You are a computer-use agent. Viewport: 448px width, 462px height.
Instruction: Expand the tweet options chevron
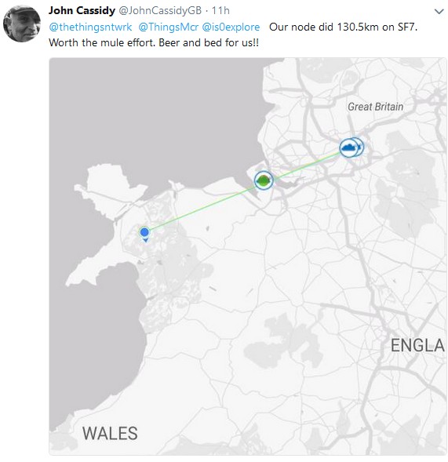click(439, 12)
